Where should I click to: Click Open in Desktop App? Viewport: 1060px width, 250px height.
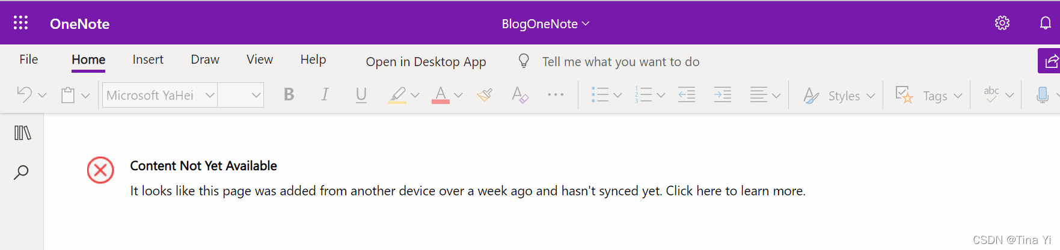click(x=426, y=62)
